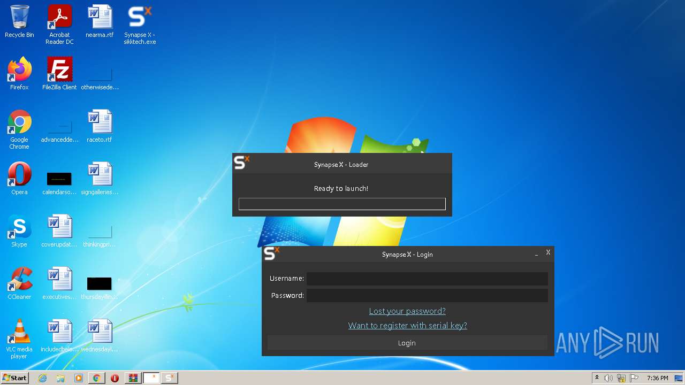Select the wednesdayl… document icon
Screen dimensions: 685x385
(100, 336)
